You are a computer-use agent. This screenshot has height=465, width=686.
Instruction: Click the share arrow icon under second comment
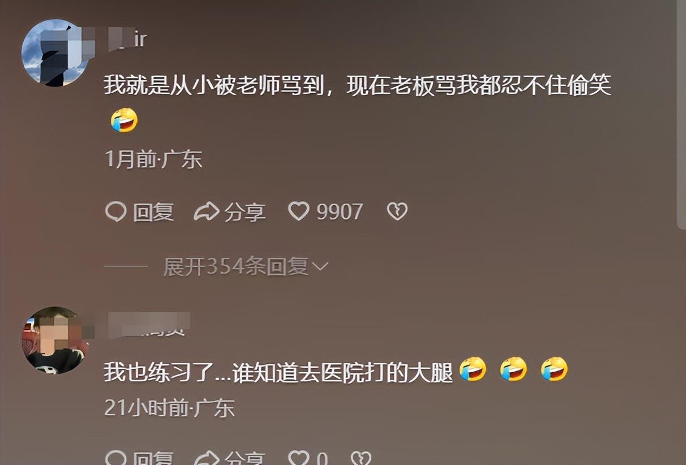(206, 458)
